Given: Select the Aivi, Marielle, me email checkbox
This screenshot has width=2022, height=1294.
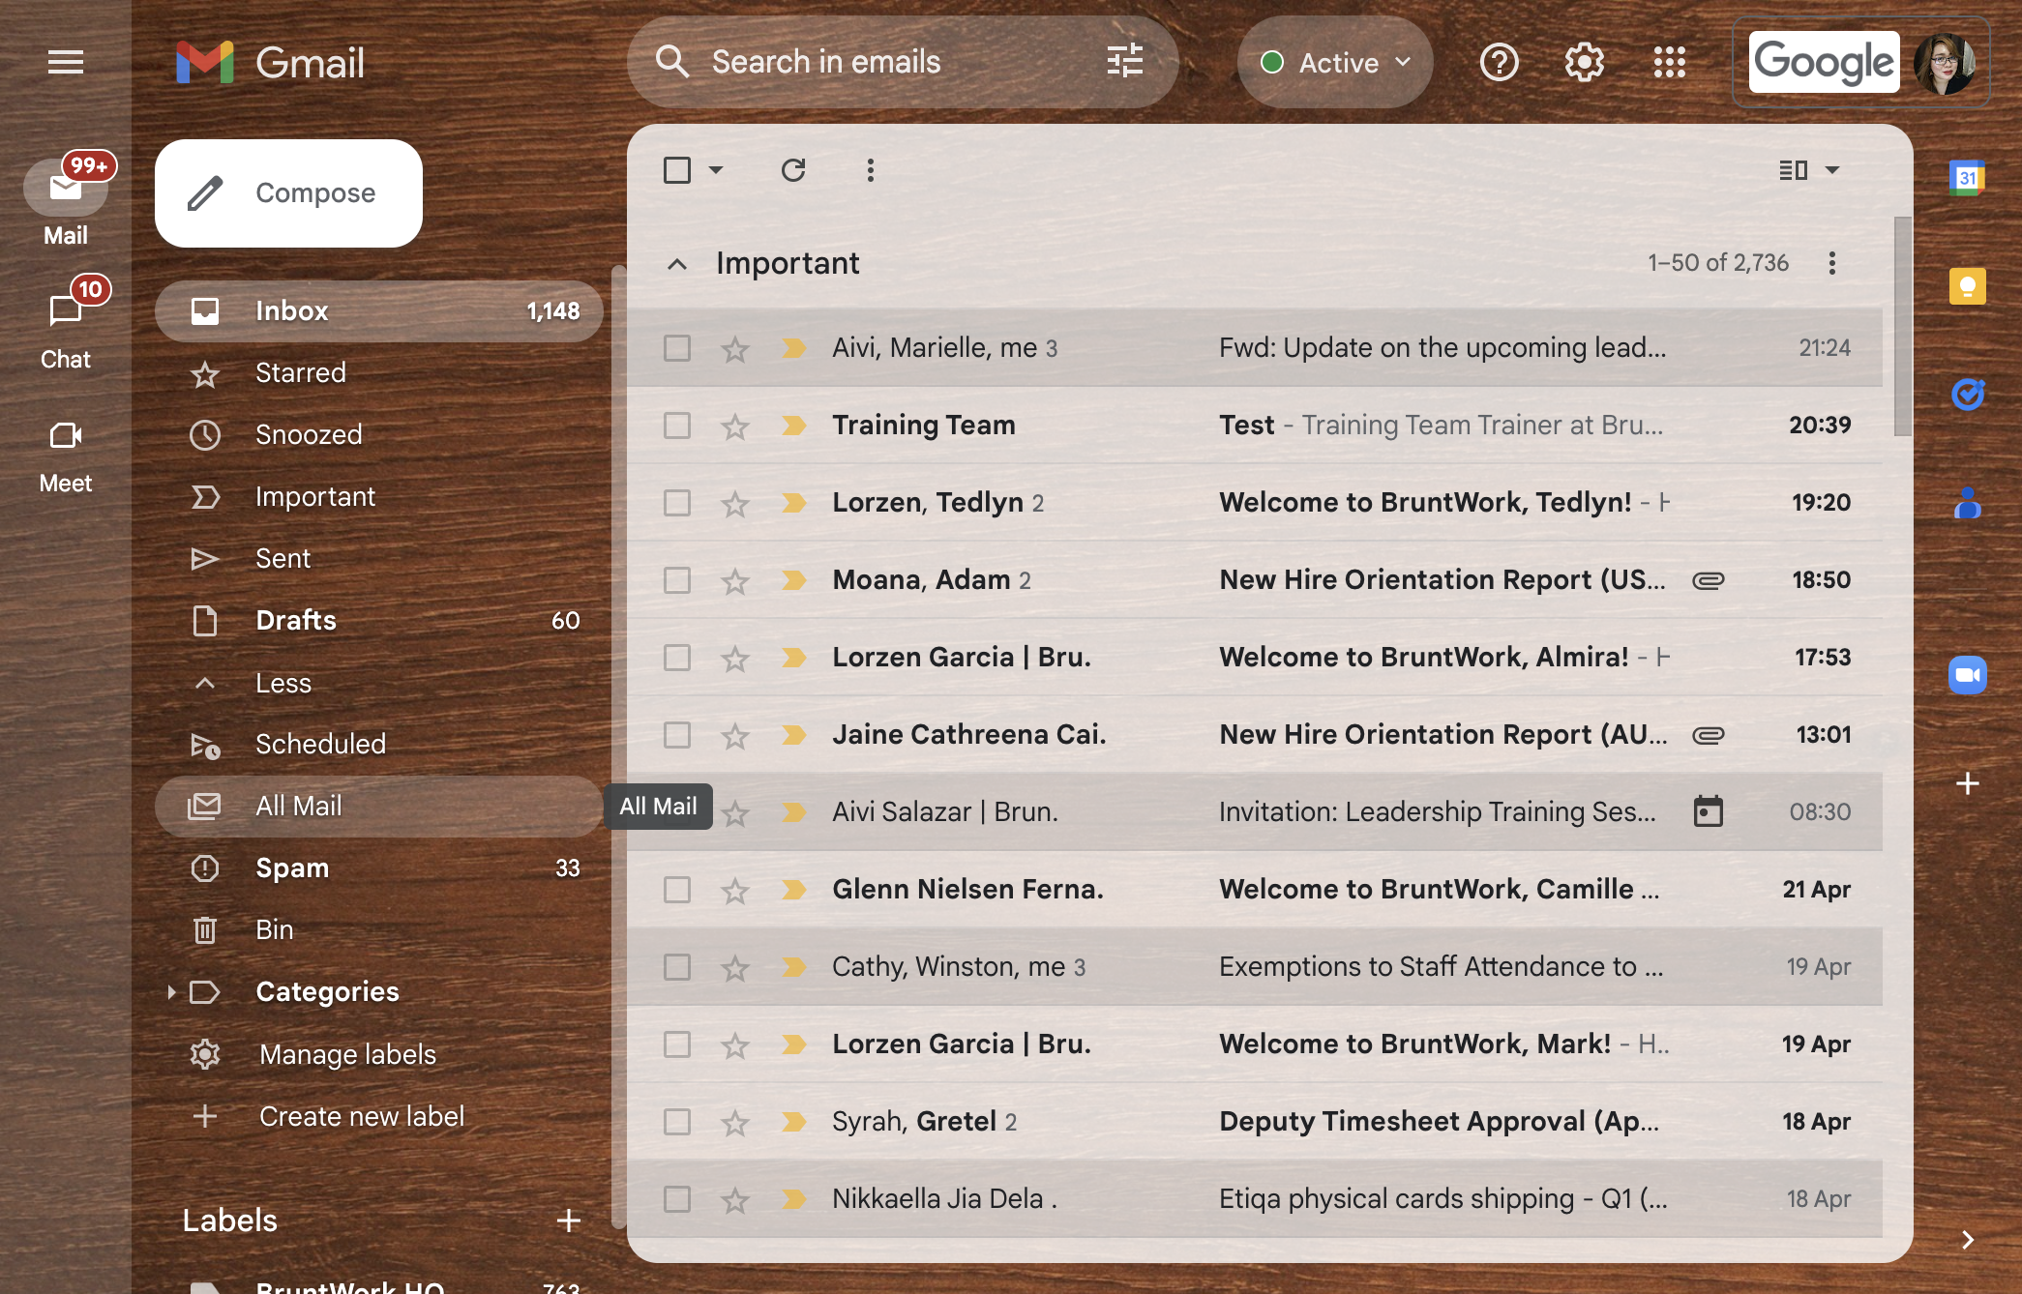Looking at the screenshot, I should 677,348.
